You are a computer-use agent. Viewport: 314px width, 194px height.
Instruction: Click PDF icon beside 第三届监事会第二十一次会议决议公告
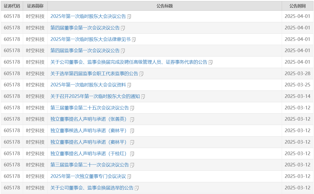[132, 165]
